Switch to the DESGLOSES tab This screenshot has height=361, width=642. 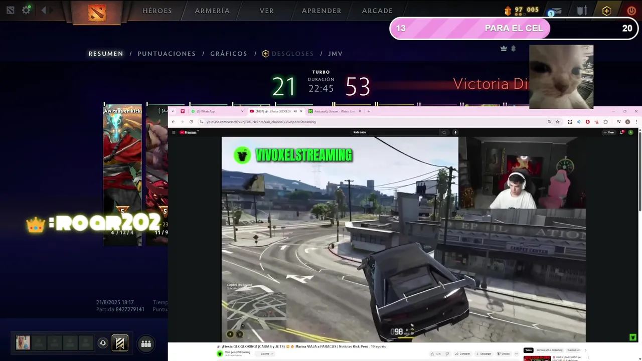288,54
